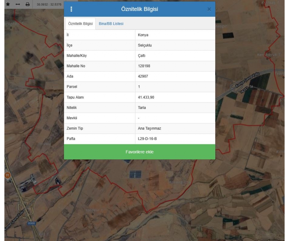289x241 pixels.
Task: Click the Nitelik value Tarla
Action: click(x=143, y=108)
